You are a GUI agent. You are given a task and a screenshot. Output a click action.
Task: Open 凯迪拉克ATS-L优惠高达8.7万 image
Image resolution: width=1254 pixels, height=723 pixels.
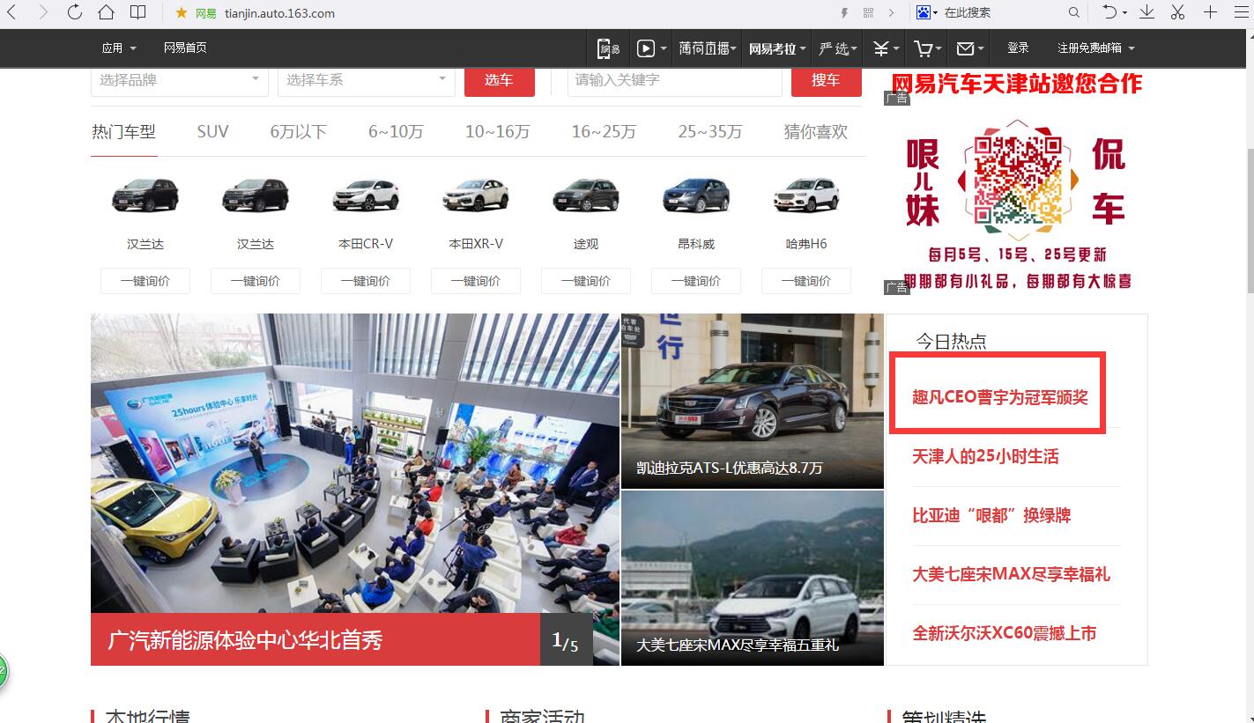pyautogui.click(x=753, y=401)
